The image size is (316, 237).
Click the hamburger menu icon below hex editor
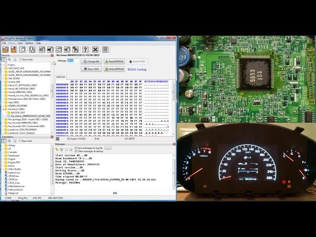(x=57, y=139)
